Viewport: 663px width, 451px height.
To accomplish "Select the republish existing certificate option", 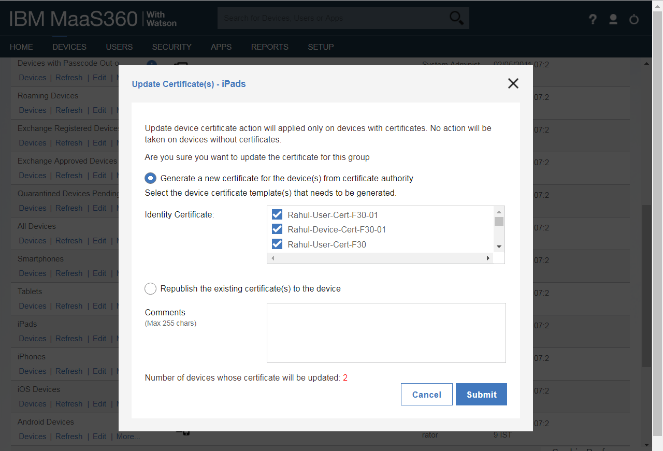I will pos(150,288).
